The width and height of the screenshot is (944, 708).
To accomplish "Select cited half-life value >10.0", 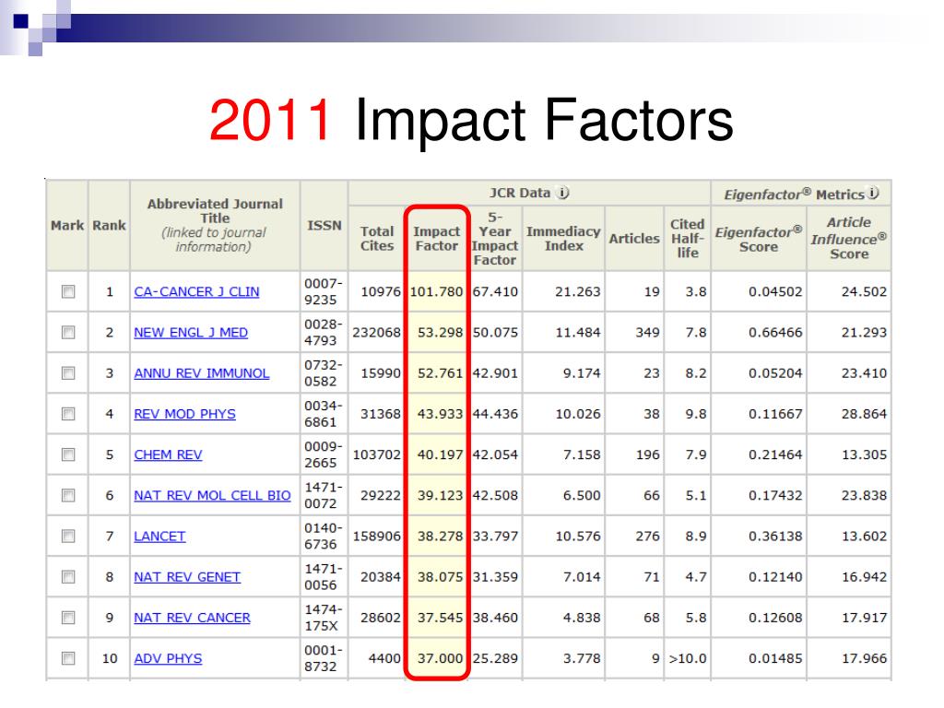I will click(688, 658).
